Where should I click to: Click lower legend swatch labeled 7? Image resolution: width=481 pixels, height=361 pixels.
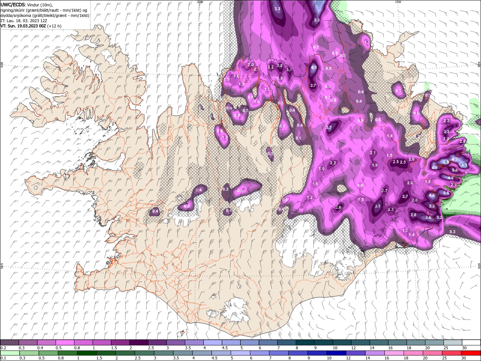tap(279, 353)
